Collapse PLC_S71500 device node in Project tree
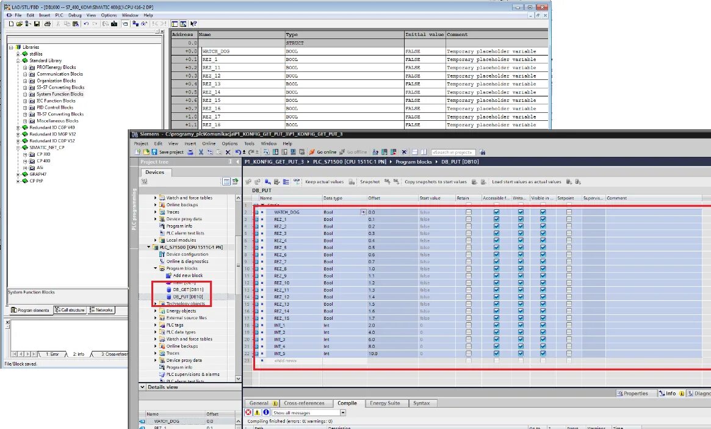The width and height of the screenshot is (711, 429). pos(149,247)
